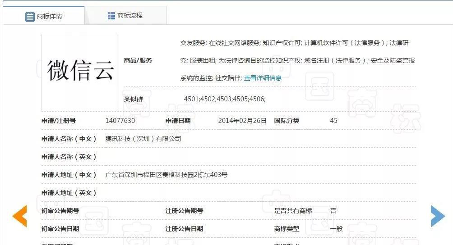Select similar group codes 4501;4502;4503;4505;4506;
Screen dimensions: 453x245
225,99
